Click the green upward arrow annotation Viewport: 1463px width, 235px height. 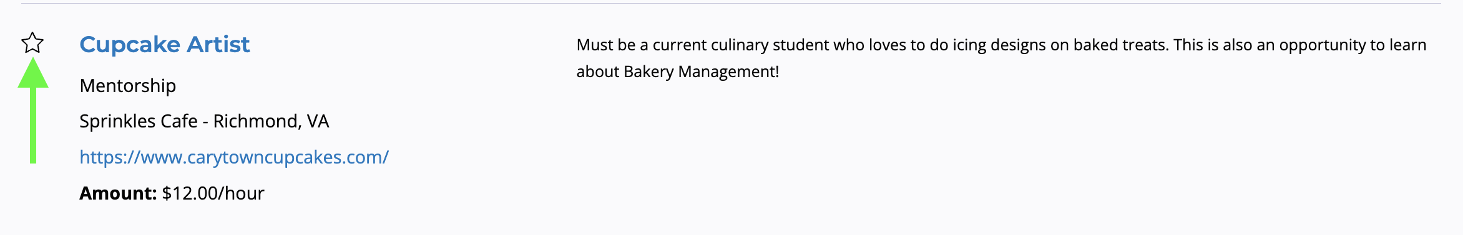click(x=33, y=111)
